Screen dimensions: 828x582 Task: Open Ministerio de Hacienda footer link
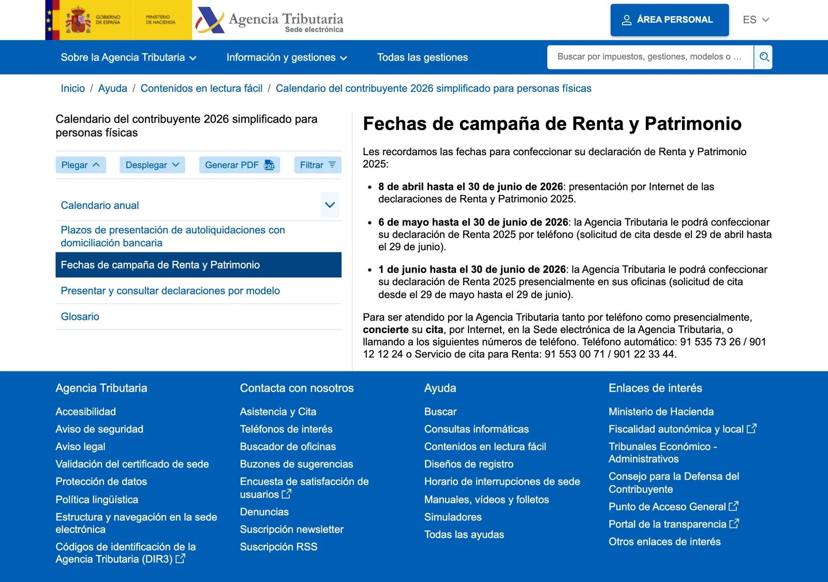tap(661, 412)
